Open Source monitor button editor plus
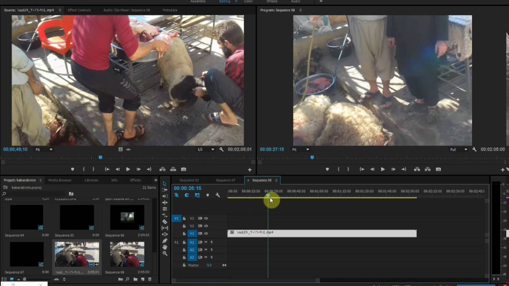 click(250, 170)
